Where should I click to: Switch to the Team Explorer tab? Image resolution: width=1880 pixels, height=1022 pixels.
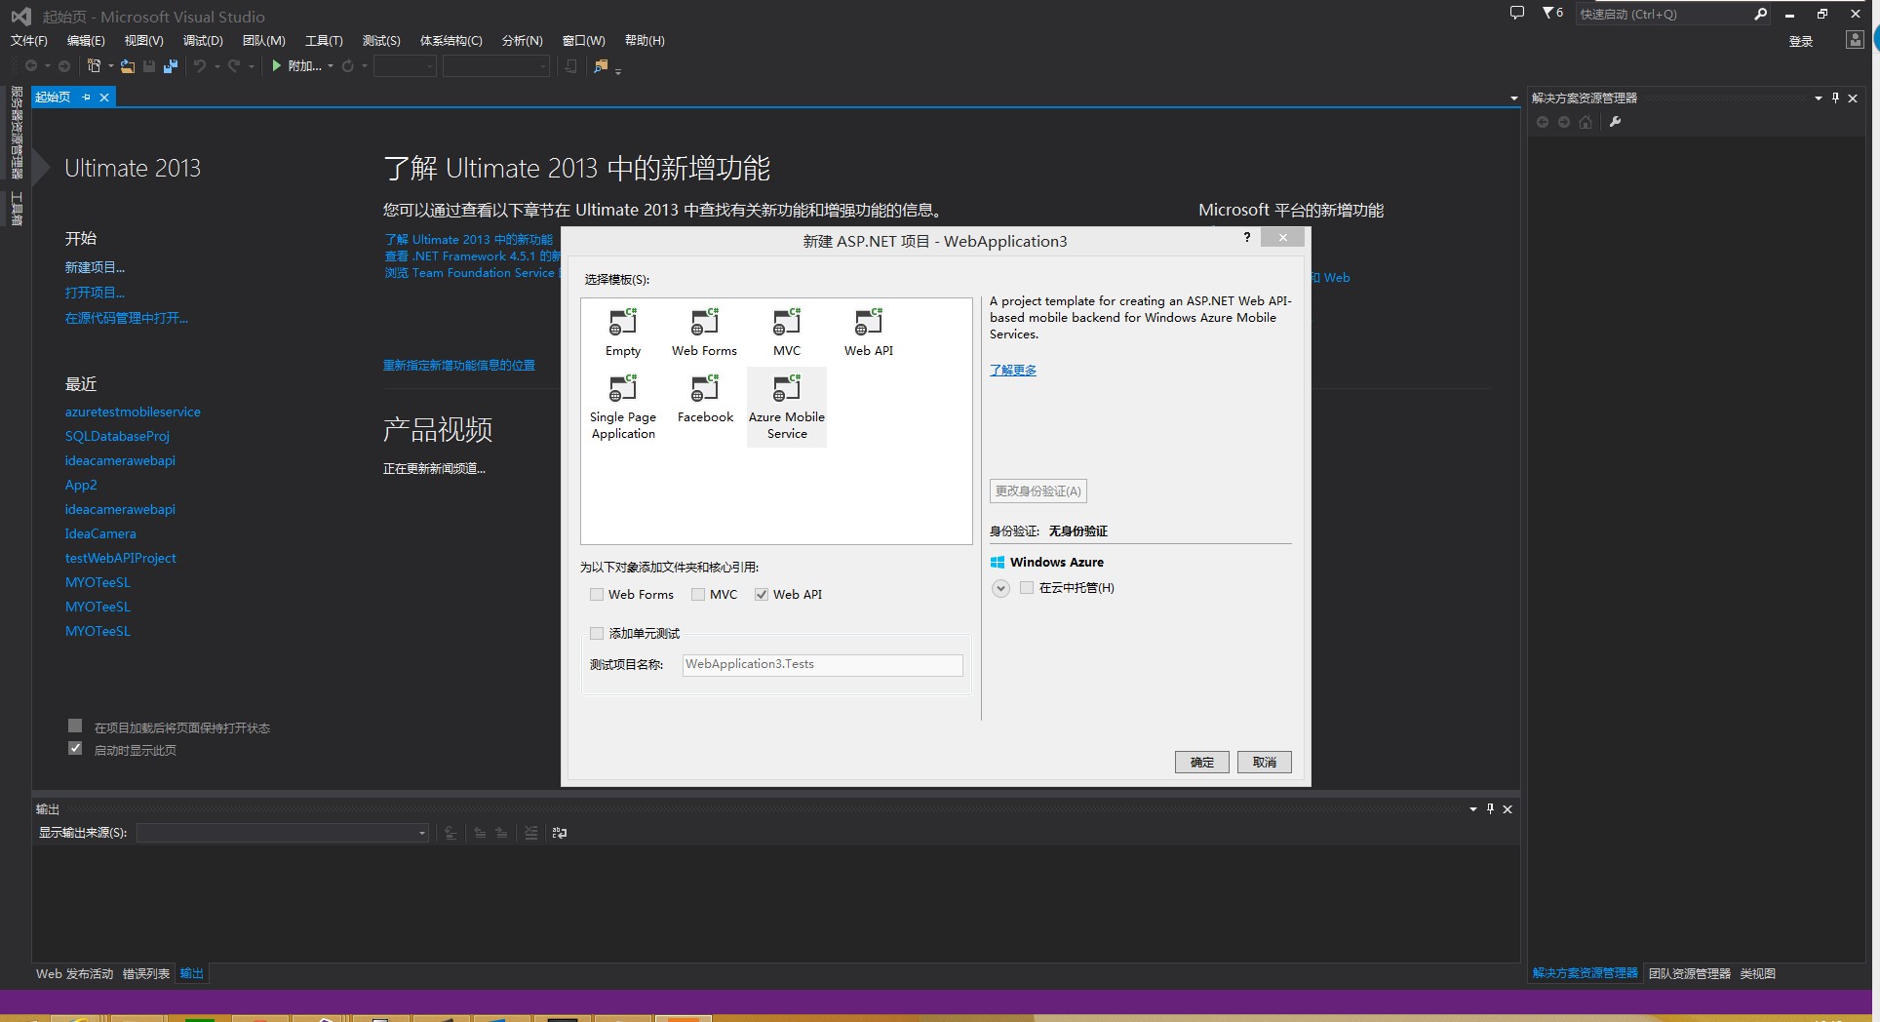point(1690,974)
